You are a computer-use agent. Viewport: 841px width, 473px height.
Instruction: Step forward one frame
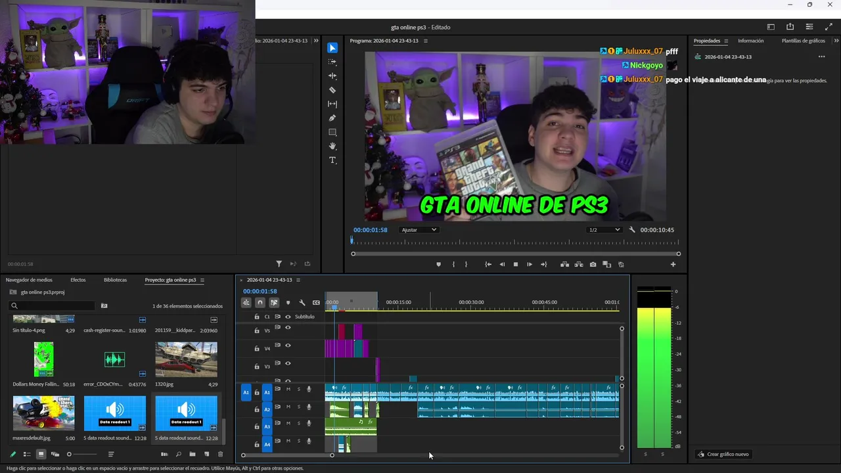pos(530,264)
